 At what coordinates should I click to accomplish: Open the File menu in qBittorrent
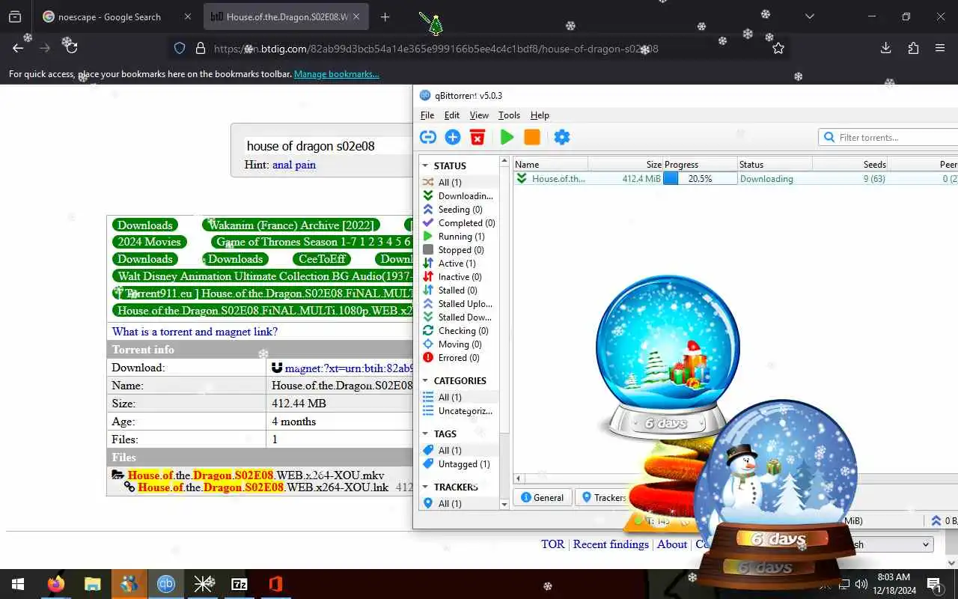pos(427,115)
